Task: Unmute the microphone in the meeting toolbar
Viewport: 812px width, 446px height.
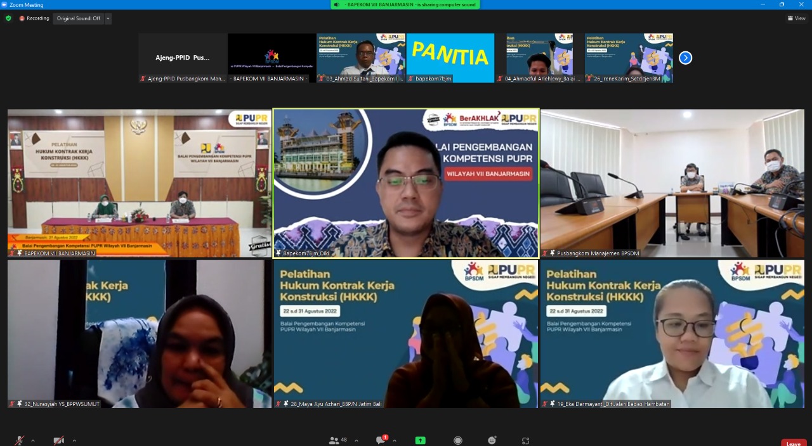Action: point(20,440)
